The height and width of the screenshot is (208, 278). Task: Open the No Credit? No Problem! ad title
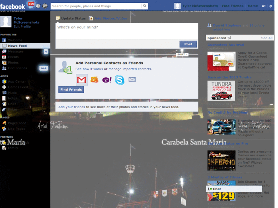tap(228, 112)
